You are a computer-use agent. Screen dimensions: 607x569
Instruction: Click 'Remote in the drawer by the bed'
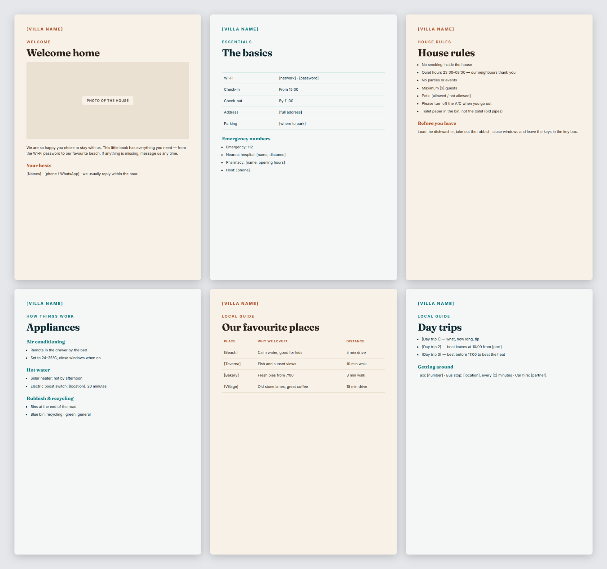coord(59,350)
